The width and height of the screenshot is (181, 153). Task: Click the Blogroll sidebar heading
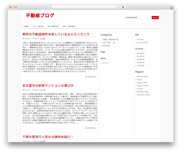[139, 72]
